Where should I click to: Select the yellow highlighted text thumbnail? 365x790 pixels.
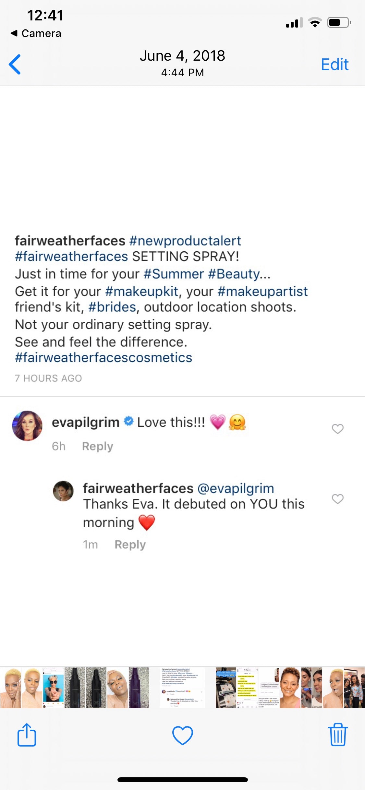tap(247, 688)
